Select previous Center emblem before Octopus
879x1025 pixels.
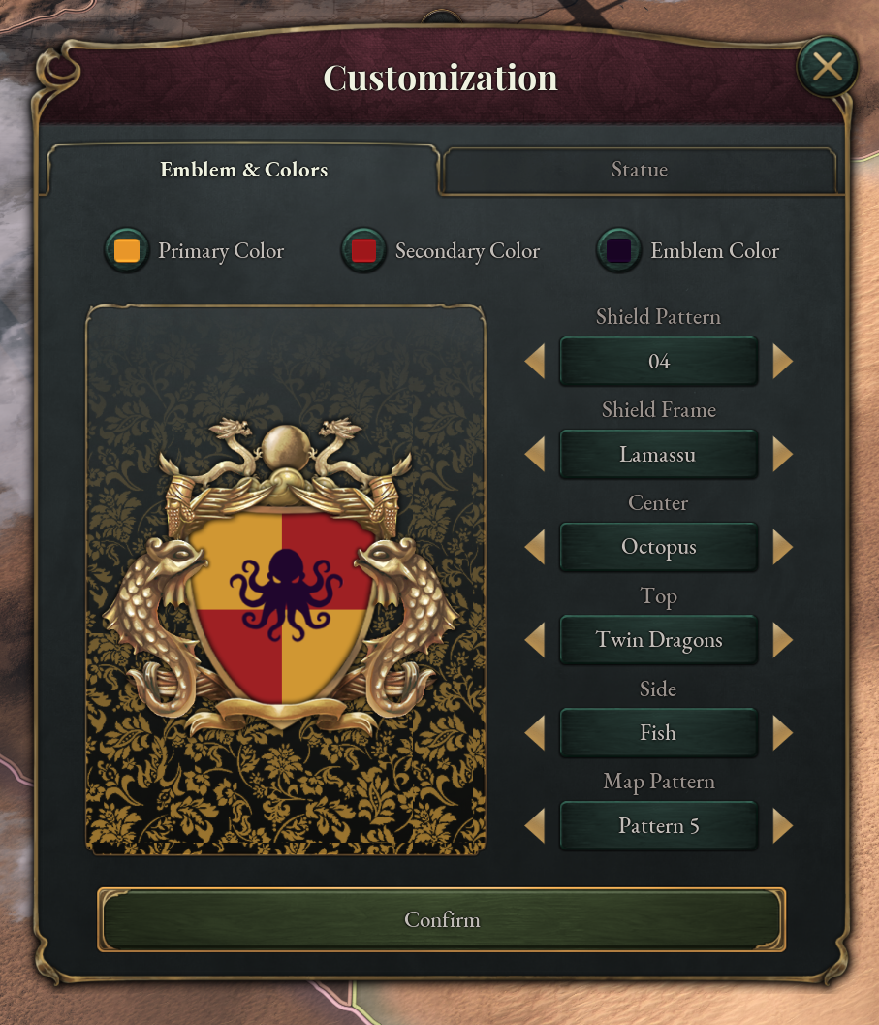[x=535, y=547]
